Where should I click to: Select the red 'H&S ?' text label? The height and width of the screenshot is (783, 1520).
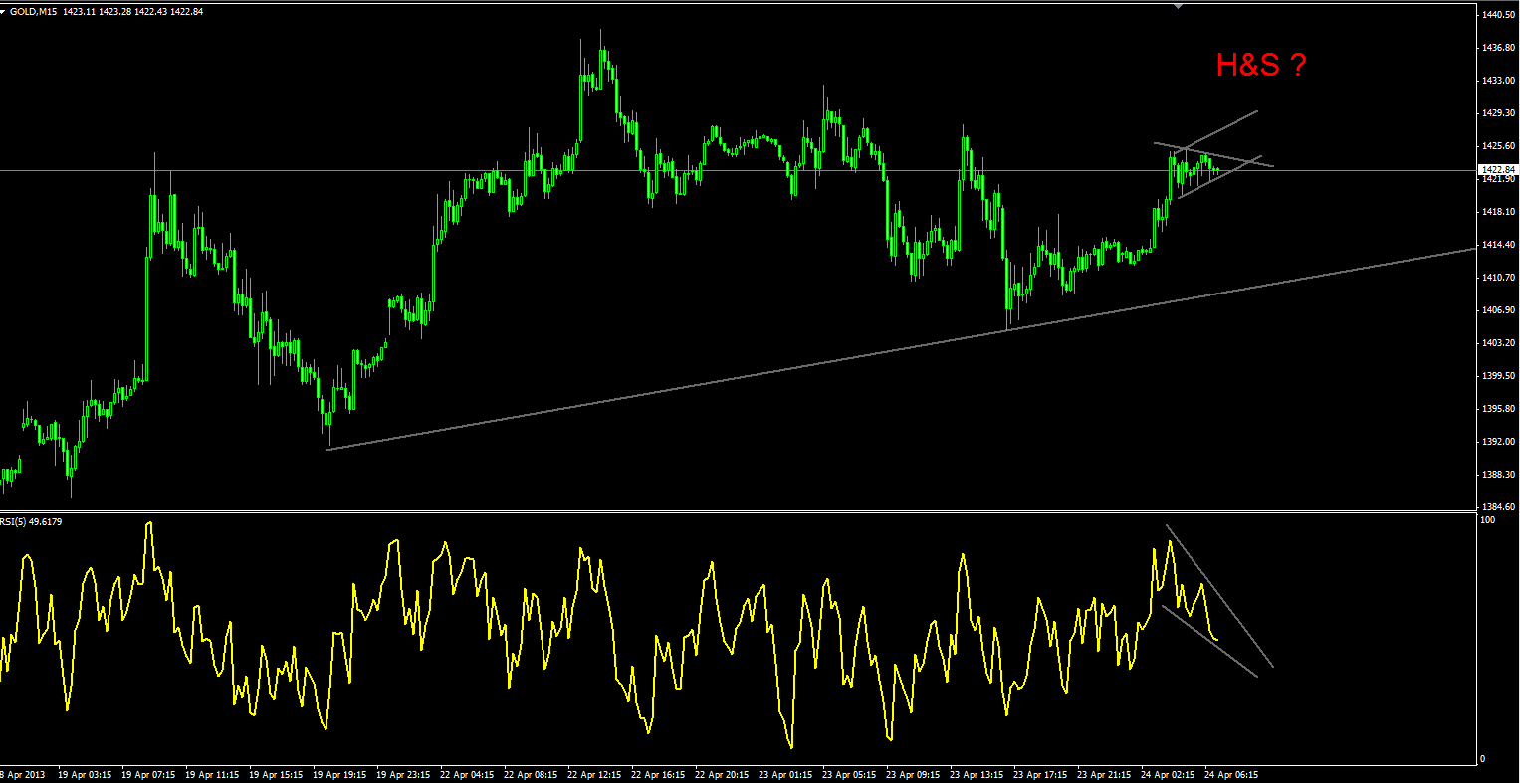point(1261,66)
